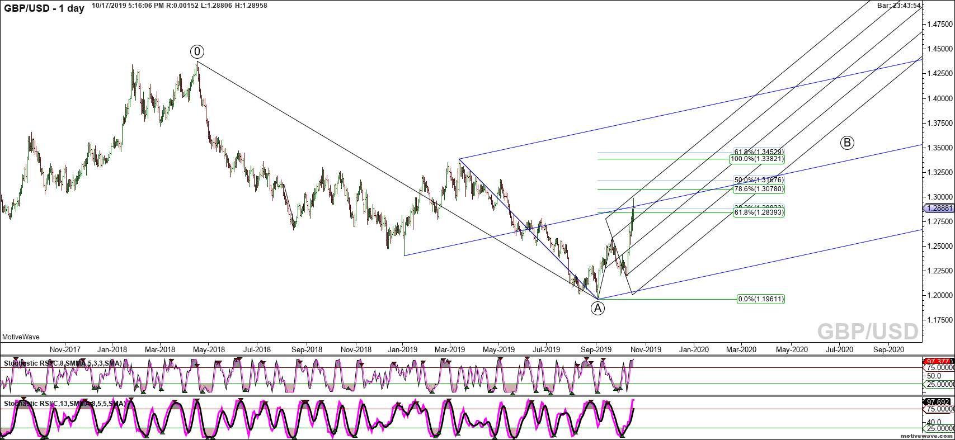The width and height of the screenshot is (955, 440).
Task: Click the Sep-2020 date axis label
Action: 890,349
